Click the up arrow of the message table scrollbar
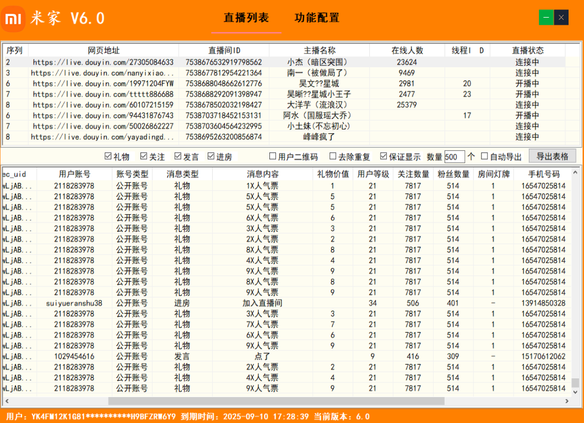The height and width of the screenshot is (423, 584). point(575,172)
